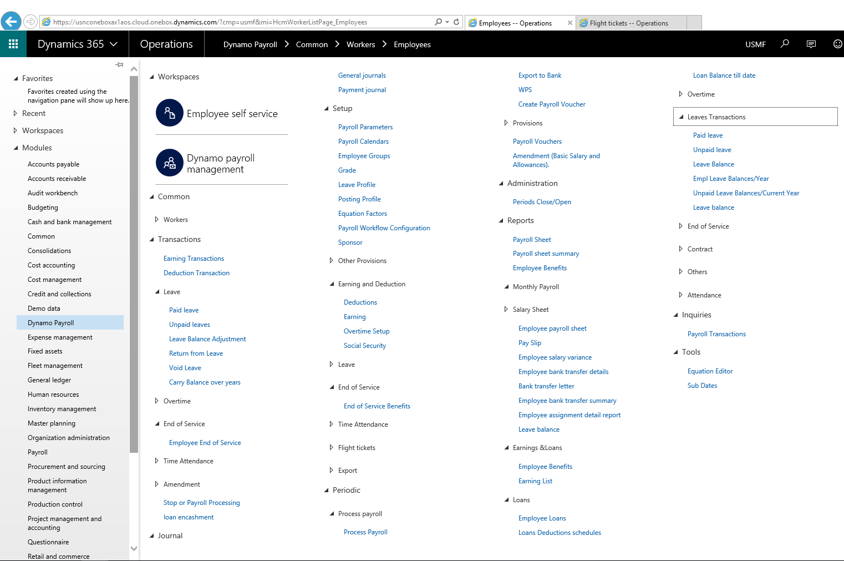The image size is (844, 561).
Task: Click the navigation pane scroll down arrow
Action: [x=134, y=548]
